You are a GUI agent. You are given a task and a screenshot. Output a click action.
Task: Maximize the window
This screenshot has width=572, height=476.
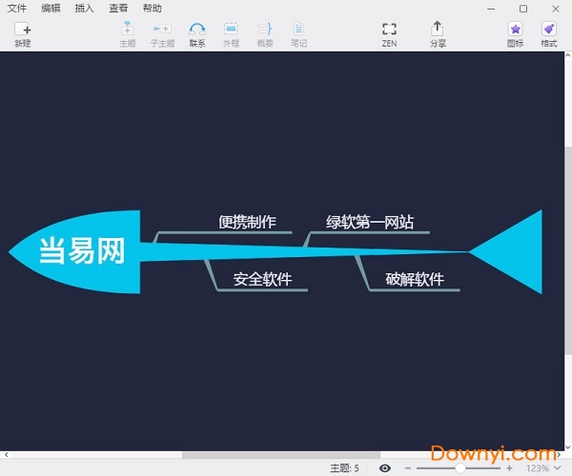[x=523, y=9]
